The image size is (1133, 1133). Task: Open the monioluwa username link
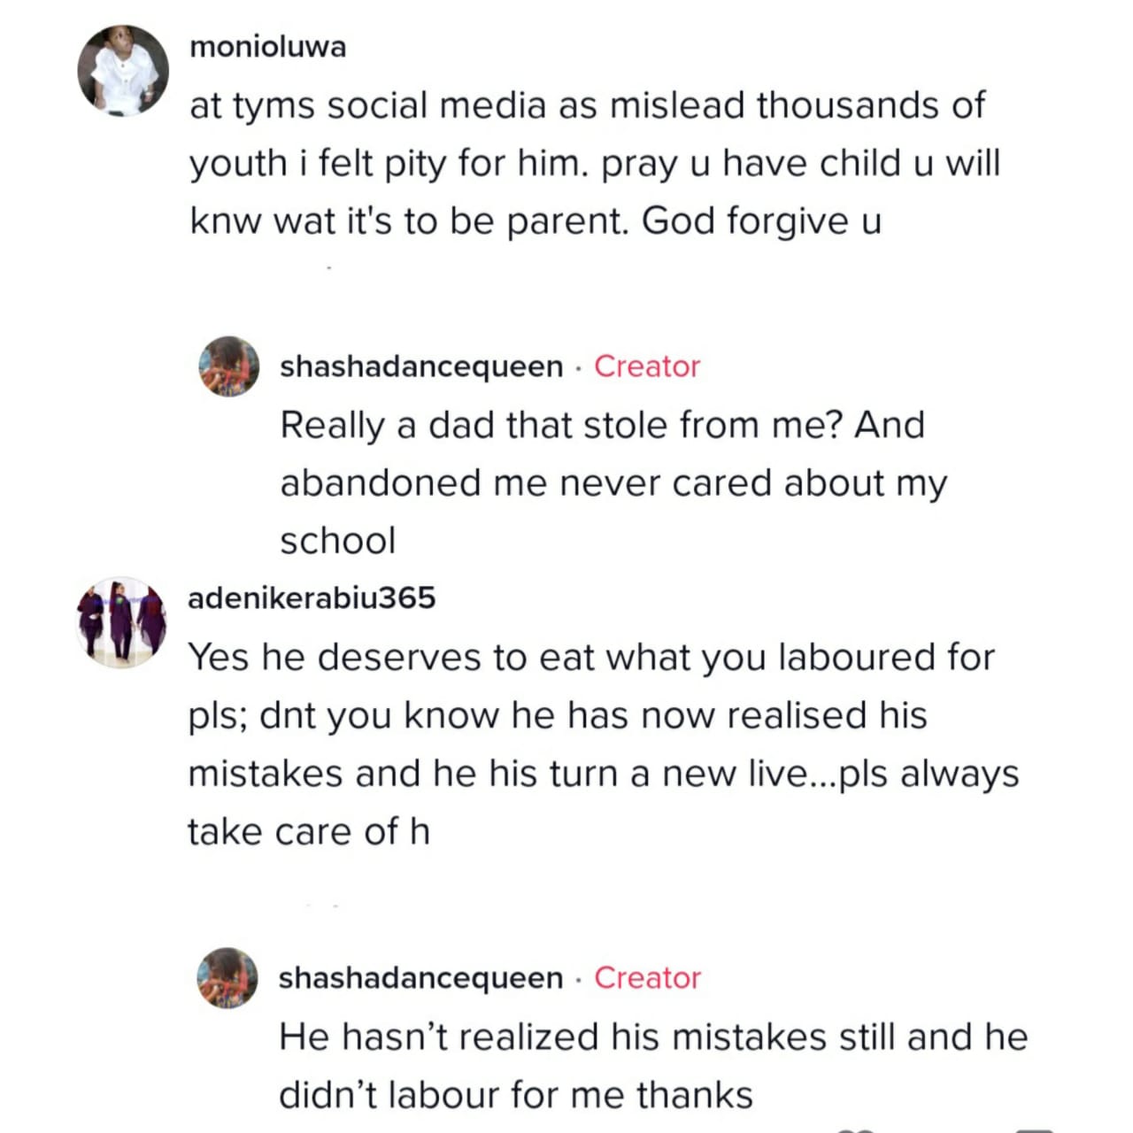coord(267,47)
